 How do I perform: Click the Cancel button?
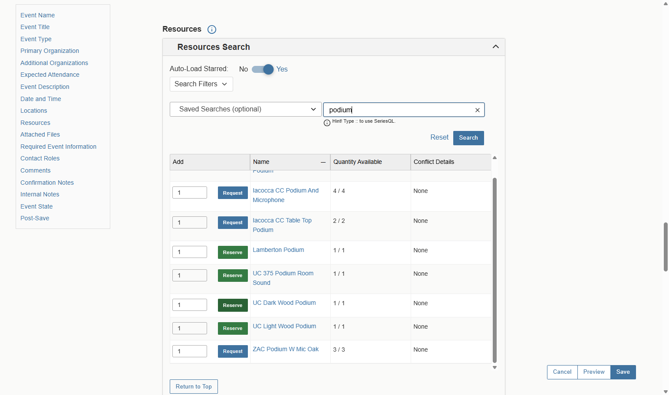point(562,372)
